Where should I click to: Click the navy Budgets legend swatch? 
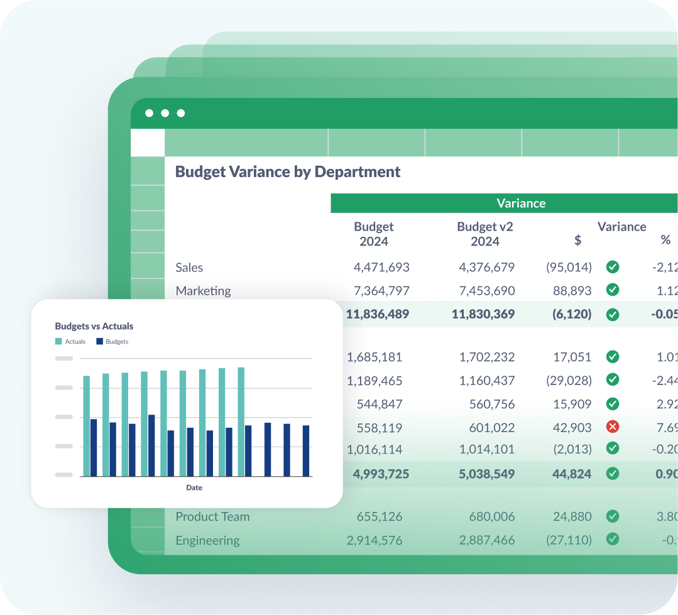click(x=99, y=342)
